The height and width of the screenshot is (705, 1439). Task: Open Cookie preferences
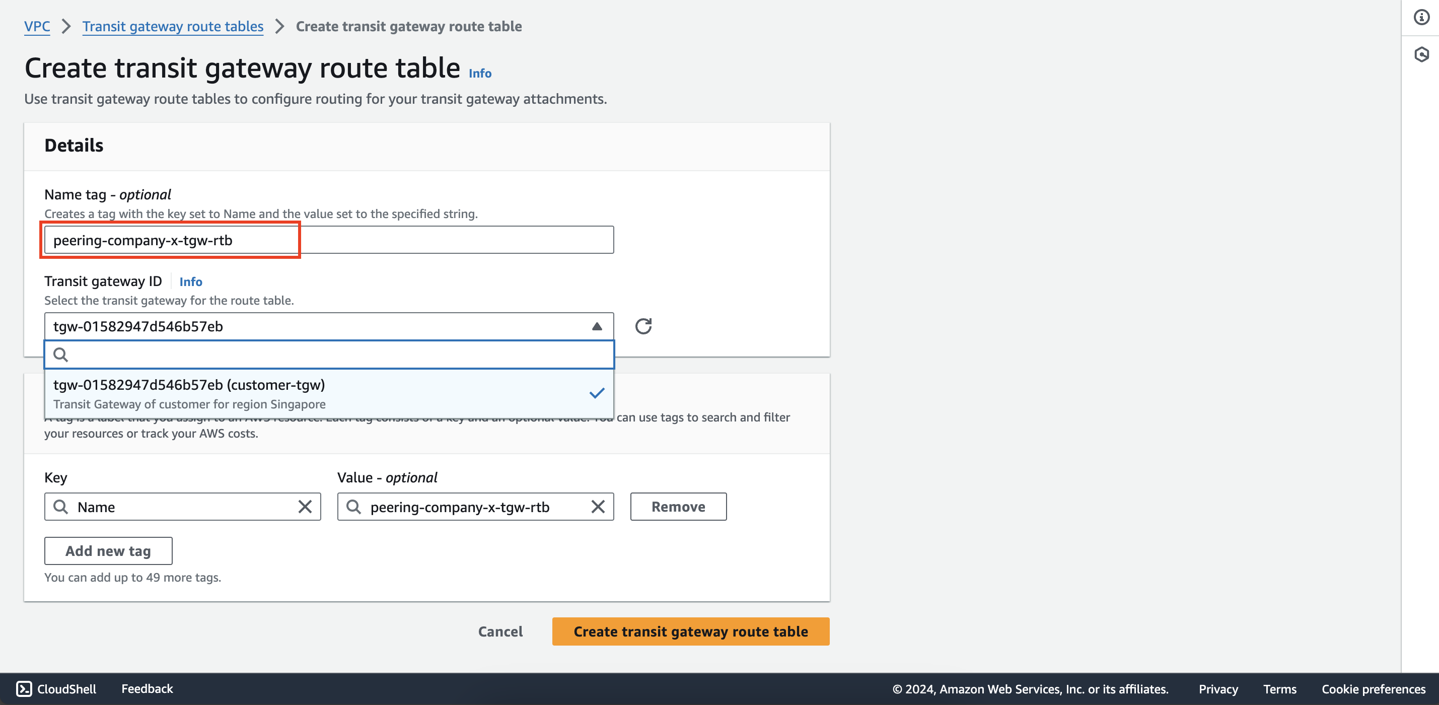(x=1373, y=689)
